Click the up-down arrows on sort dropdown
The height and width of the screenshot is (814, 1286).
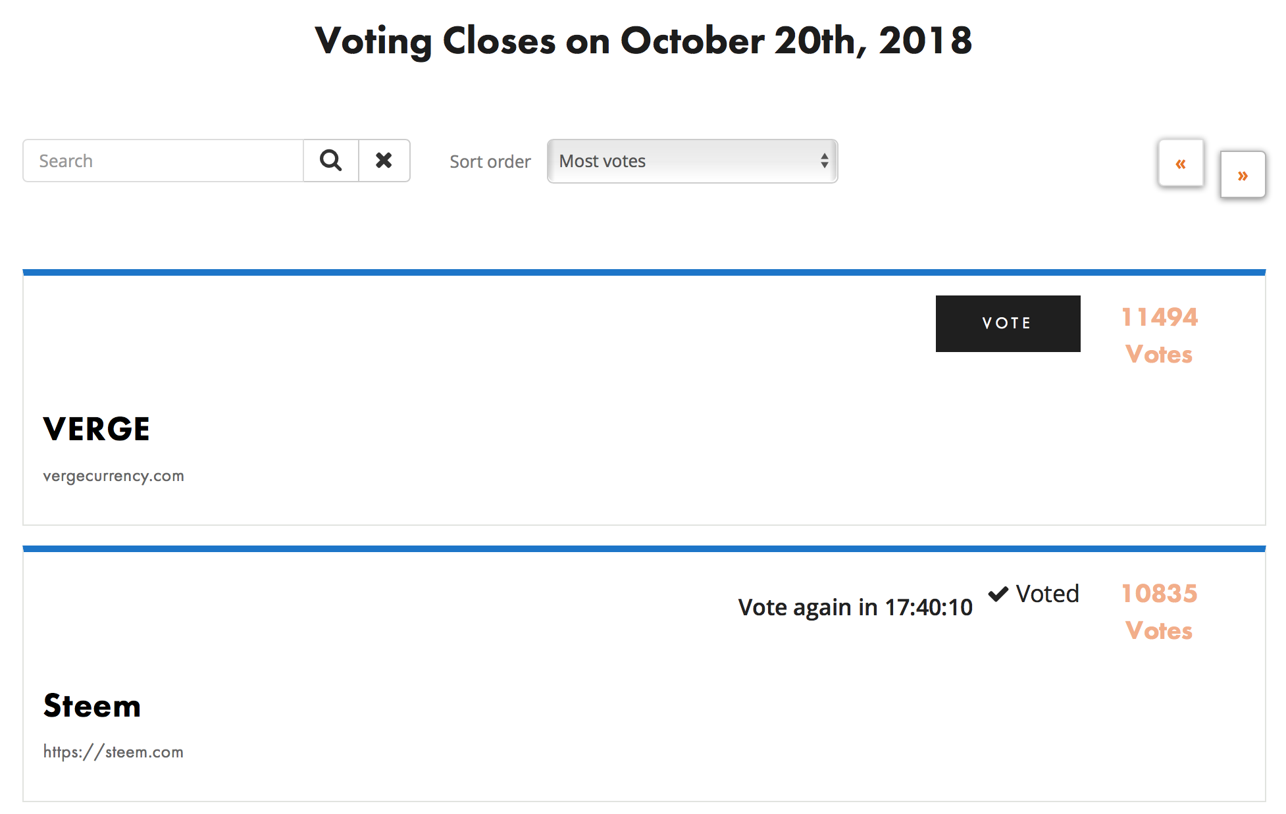(x=824, y=161)
